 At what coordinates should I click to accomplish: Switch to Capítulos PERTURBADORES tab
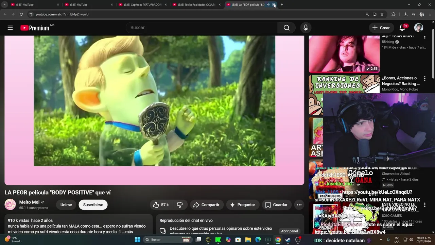(142, 5)
